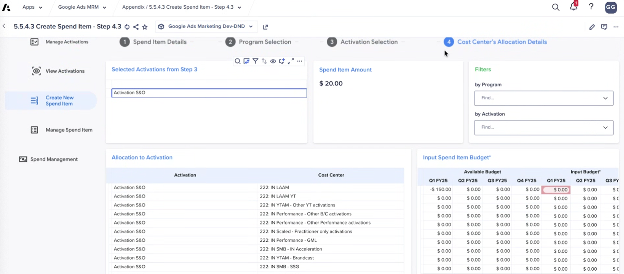This screenshot has height=274, width=624.
Task: Click the Activation S&O selected cell
Action: [209, 93]
